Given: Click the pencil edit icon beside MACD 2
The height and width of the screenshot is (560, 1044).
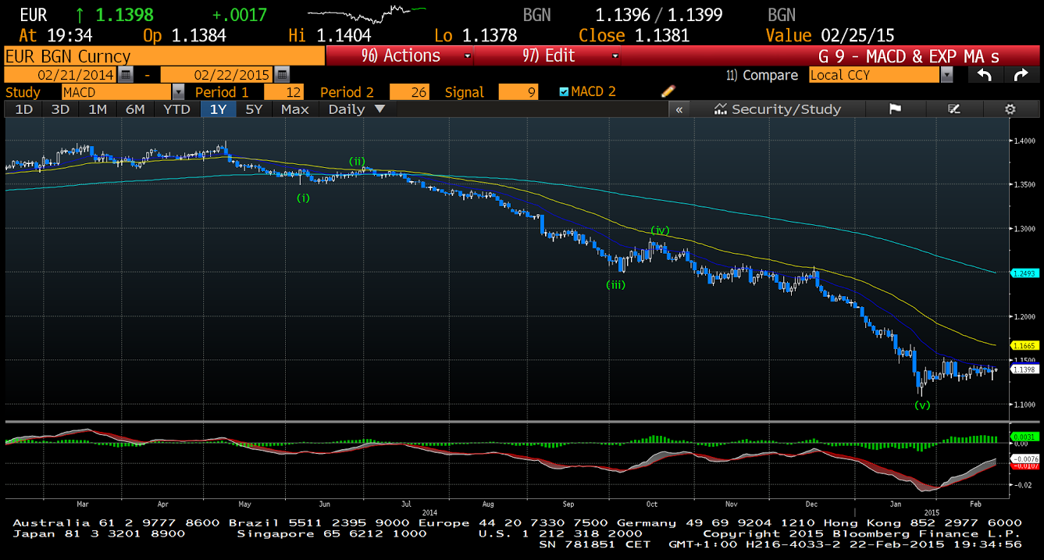Looking at the screenshot, I should 668,91.
